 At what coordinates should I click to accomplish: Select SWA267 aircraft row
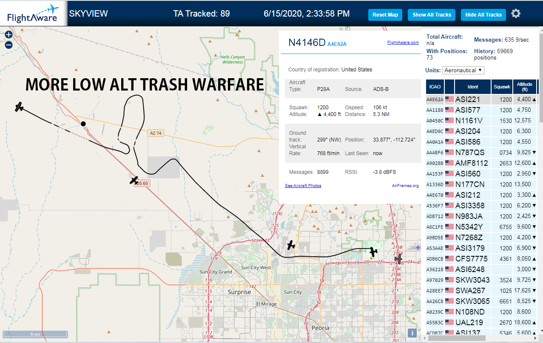[x=481, y=291]
